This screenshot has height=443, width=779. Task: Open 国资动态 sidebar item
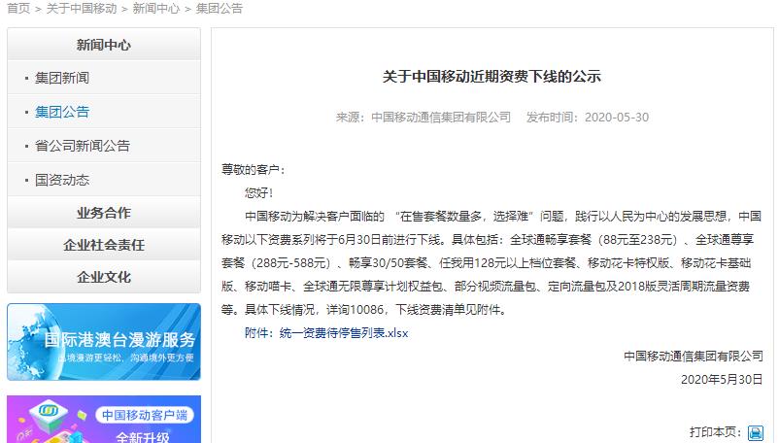coord(62,180)
